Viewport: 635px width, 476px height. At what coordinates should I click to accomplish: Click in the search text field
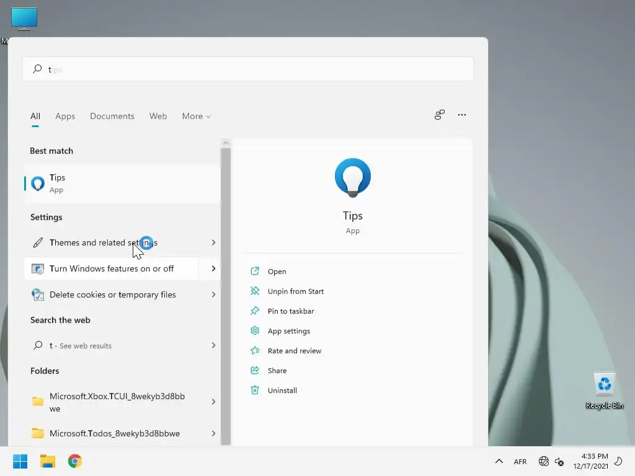[x=248, y=69]
